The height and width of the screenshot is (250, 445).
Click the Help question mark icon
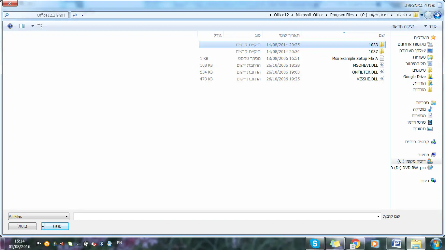(x=10, y=26)
